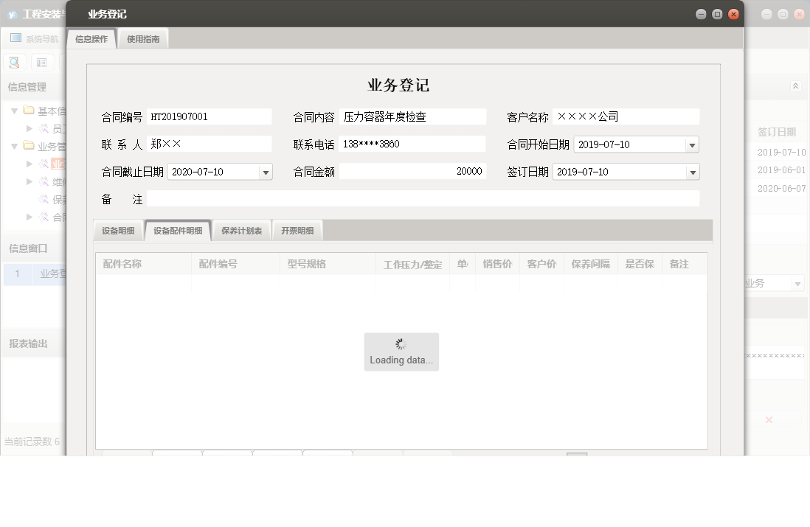This screenshot has width=810, height=527.
Task: Click the red X delete icon at bottom right
Action: click(768, 419)
